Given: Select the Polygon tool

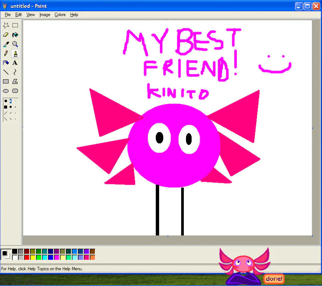Looking at the screenshot, I should point(15,82).
